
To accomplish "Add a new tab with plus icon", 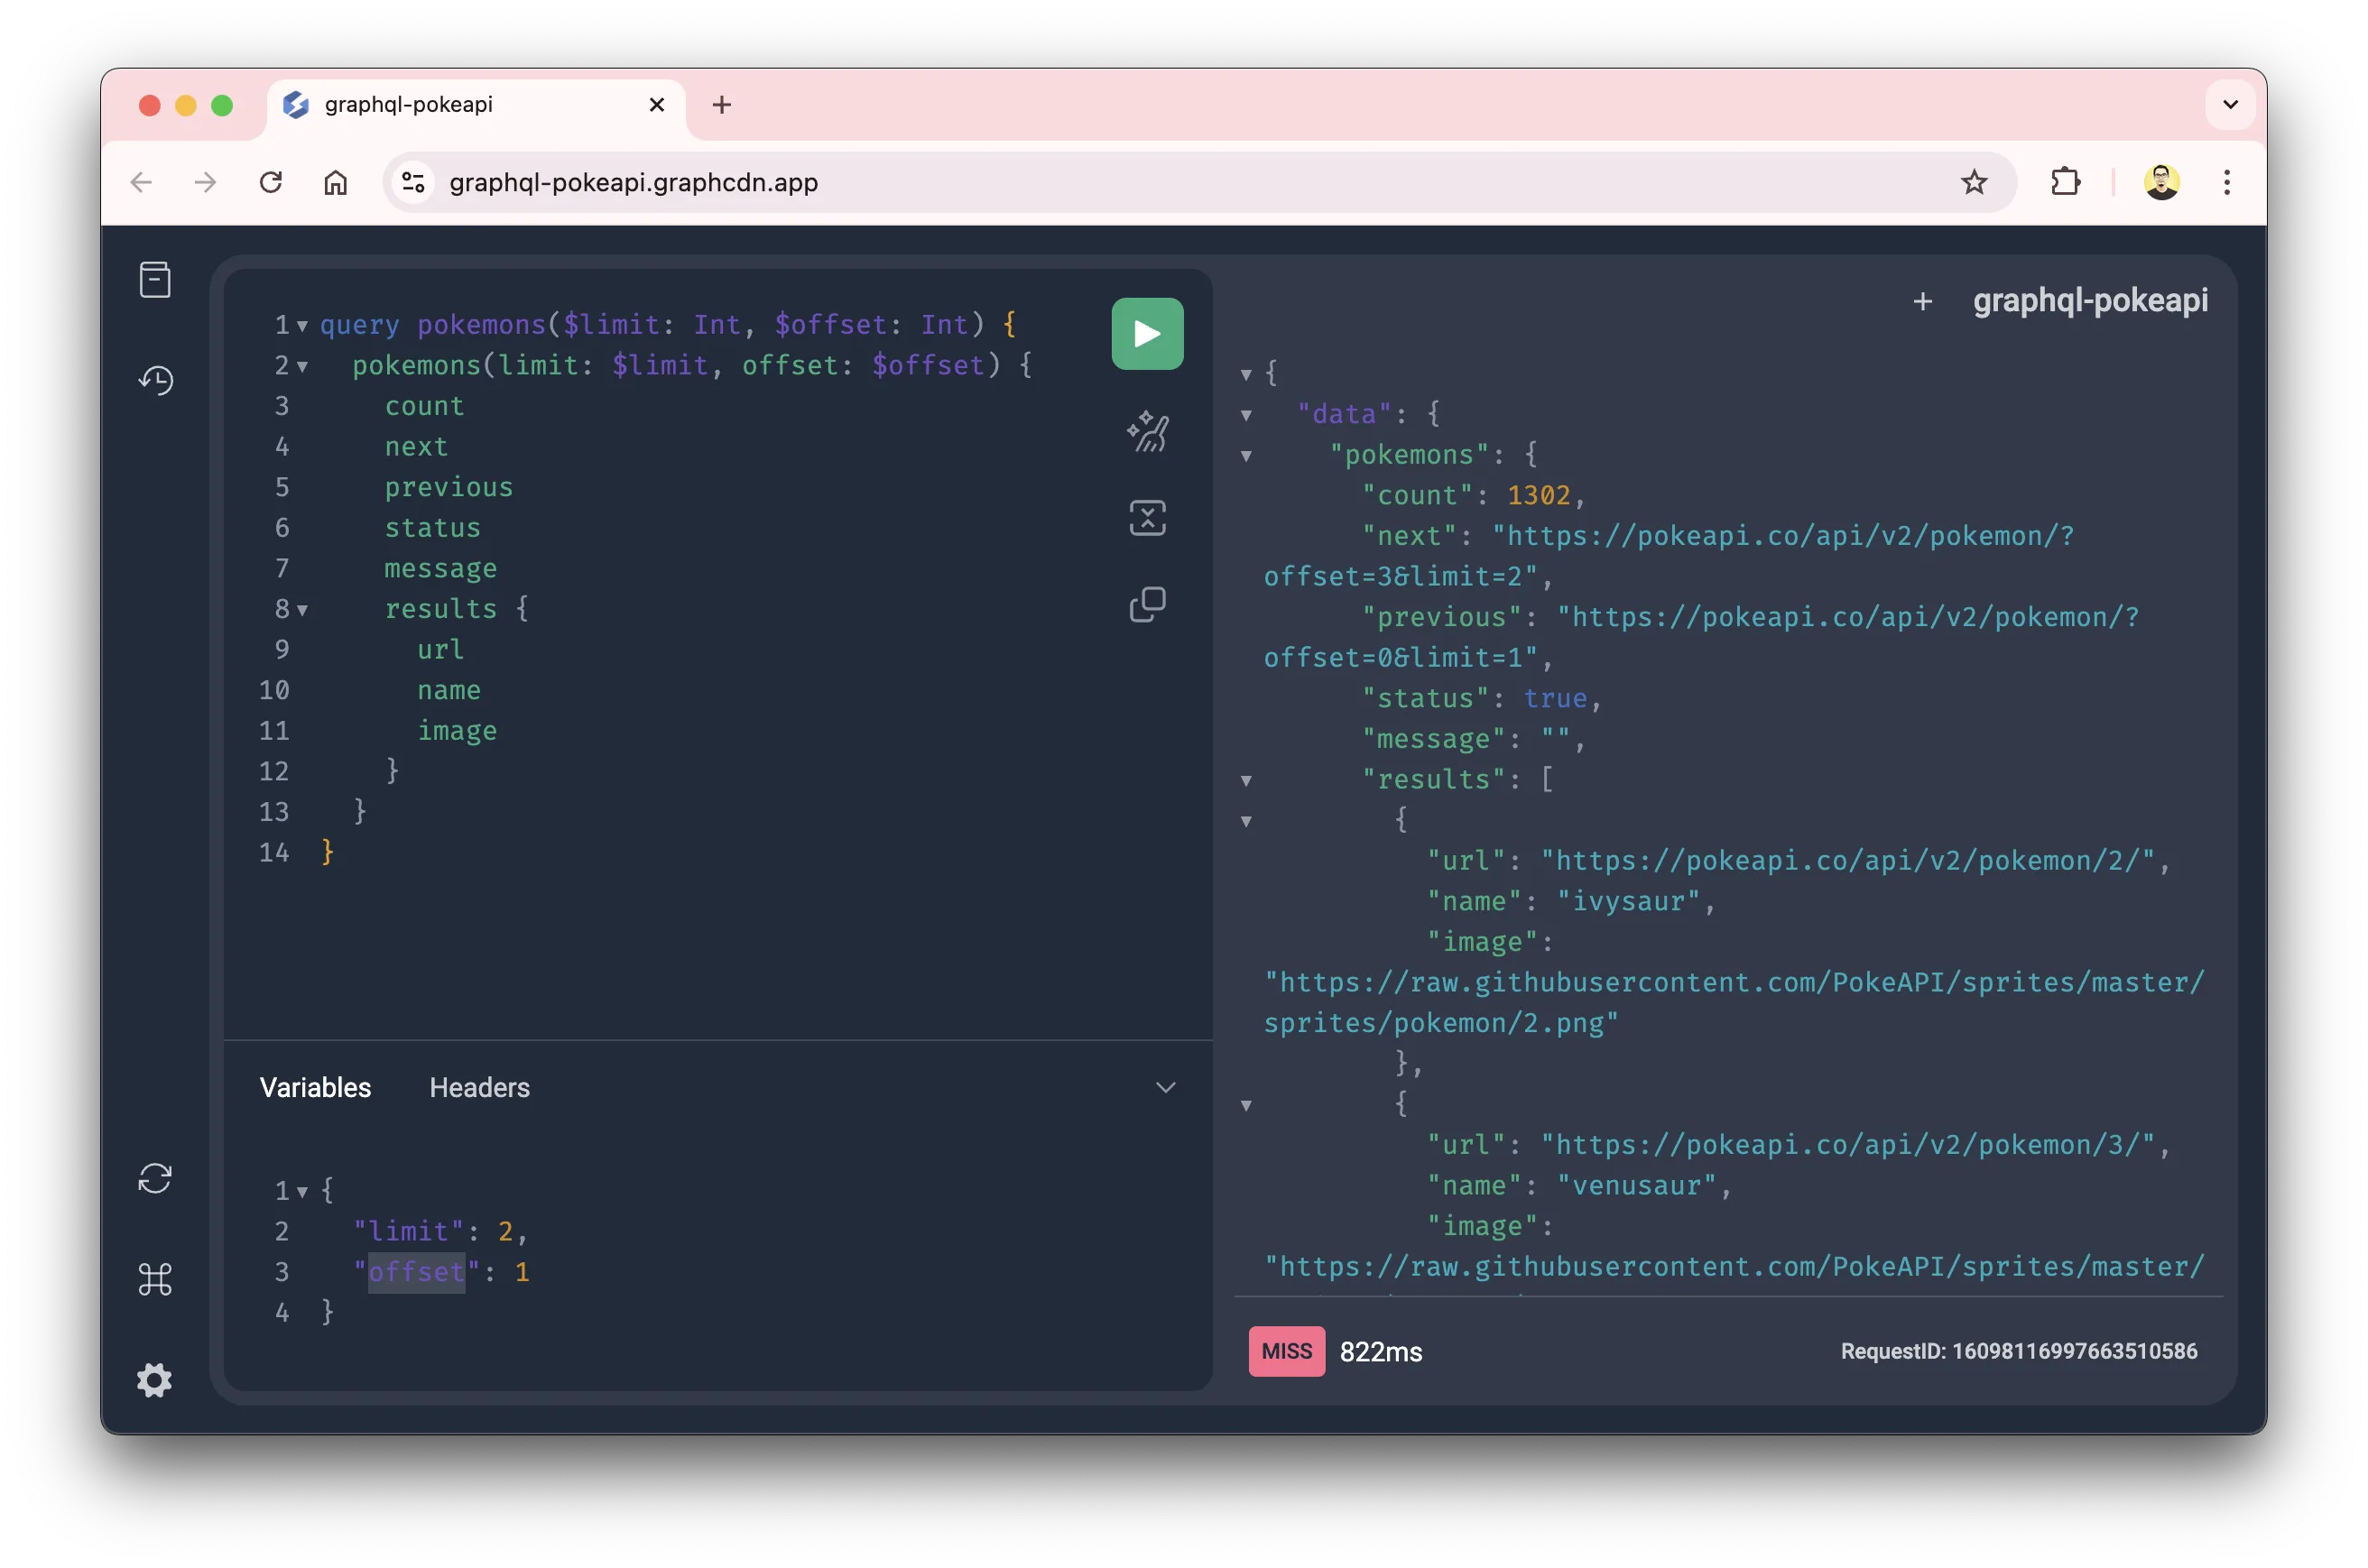I will [1922, 302].
